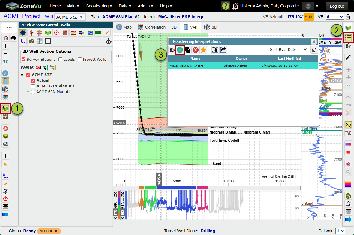Add a new geosteering interpretation with the green plus

(180, 50)
